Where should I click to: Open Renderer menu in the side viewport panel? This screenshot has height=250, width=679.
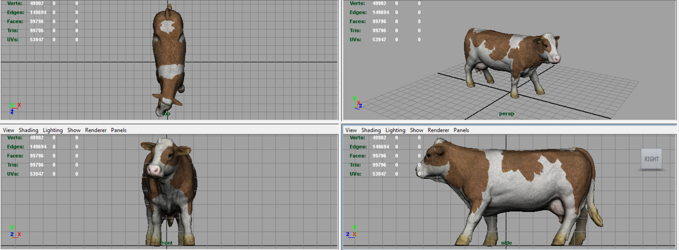(439, 130)
